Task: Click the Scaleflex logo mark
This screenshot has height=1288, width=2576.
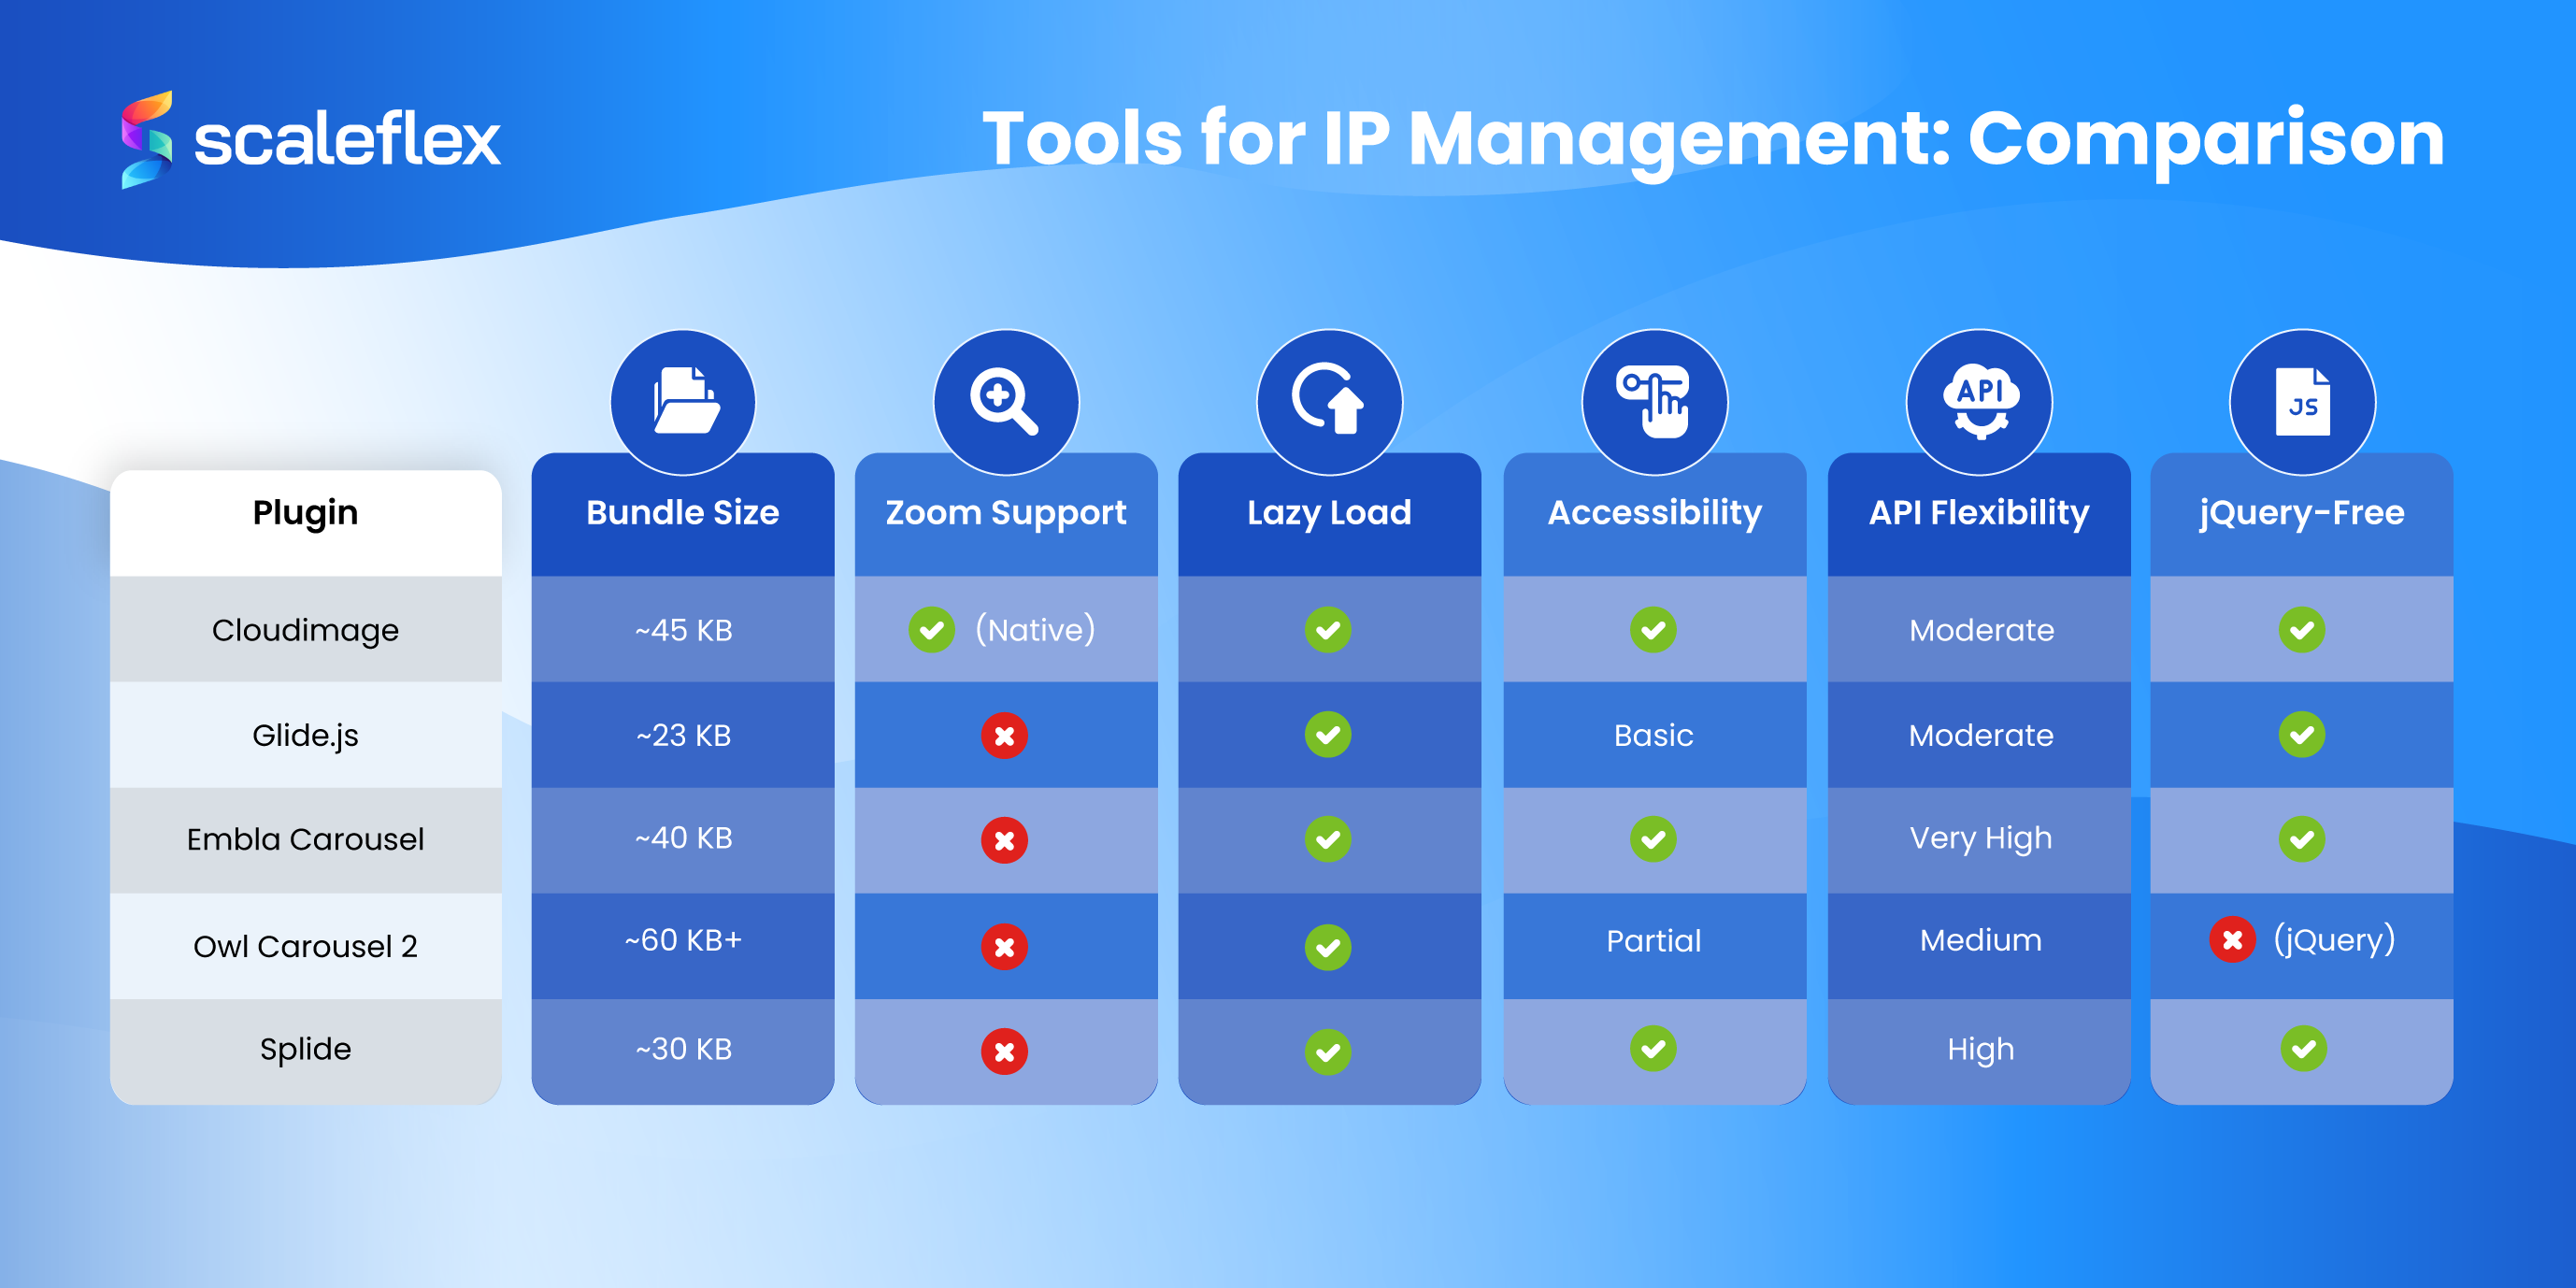Action: click(x=148, y=140)
